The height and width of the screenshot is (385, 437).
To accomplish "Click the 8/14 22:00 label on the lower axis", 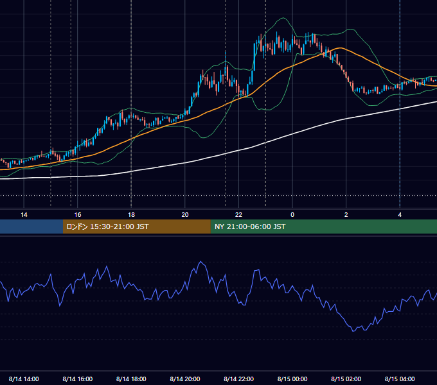I will click(x=238, y=379).
